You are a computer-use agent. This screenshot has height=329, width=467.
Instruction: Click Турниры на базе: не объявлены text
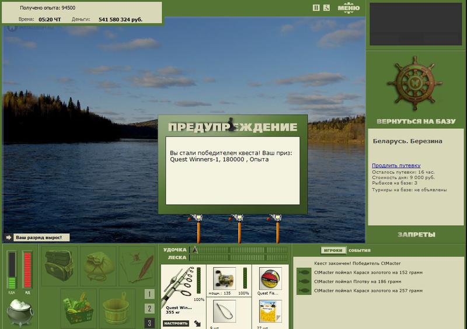point(409,190)
